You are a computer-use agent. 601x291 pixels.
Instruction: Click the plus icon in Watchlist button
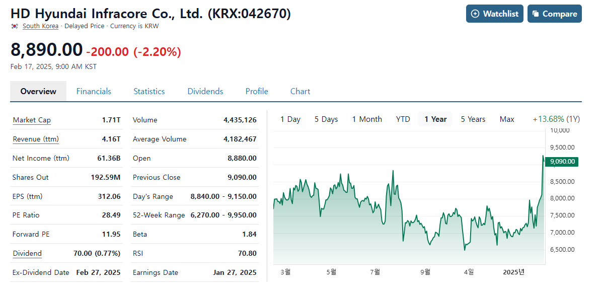coord(475,14)
